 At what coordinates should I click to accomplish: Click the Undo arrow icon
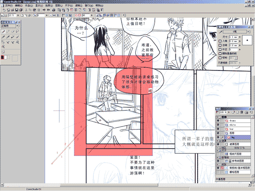point(44,10)
